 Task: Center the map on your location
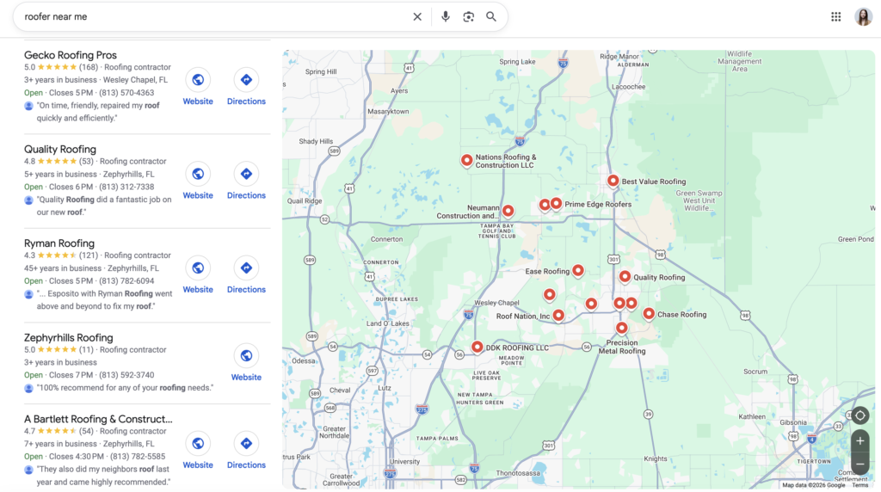(x=860, y=415)
